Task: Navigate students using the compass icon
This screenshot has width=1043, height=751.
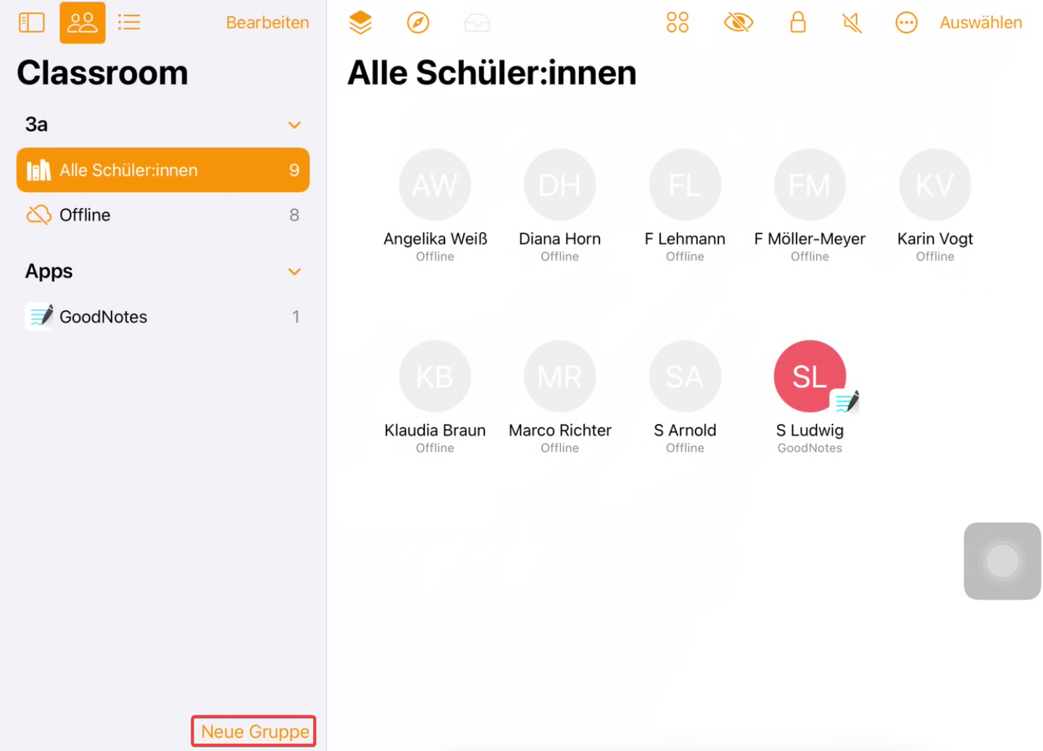Action: tap(418, 22)
